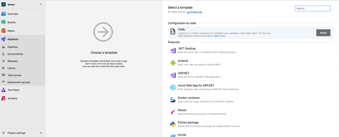Open the Artifacts icon in sidebar
The height and width of the screenshot is (137, 339).
click(x=3, y=98)
